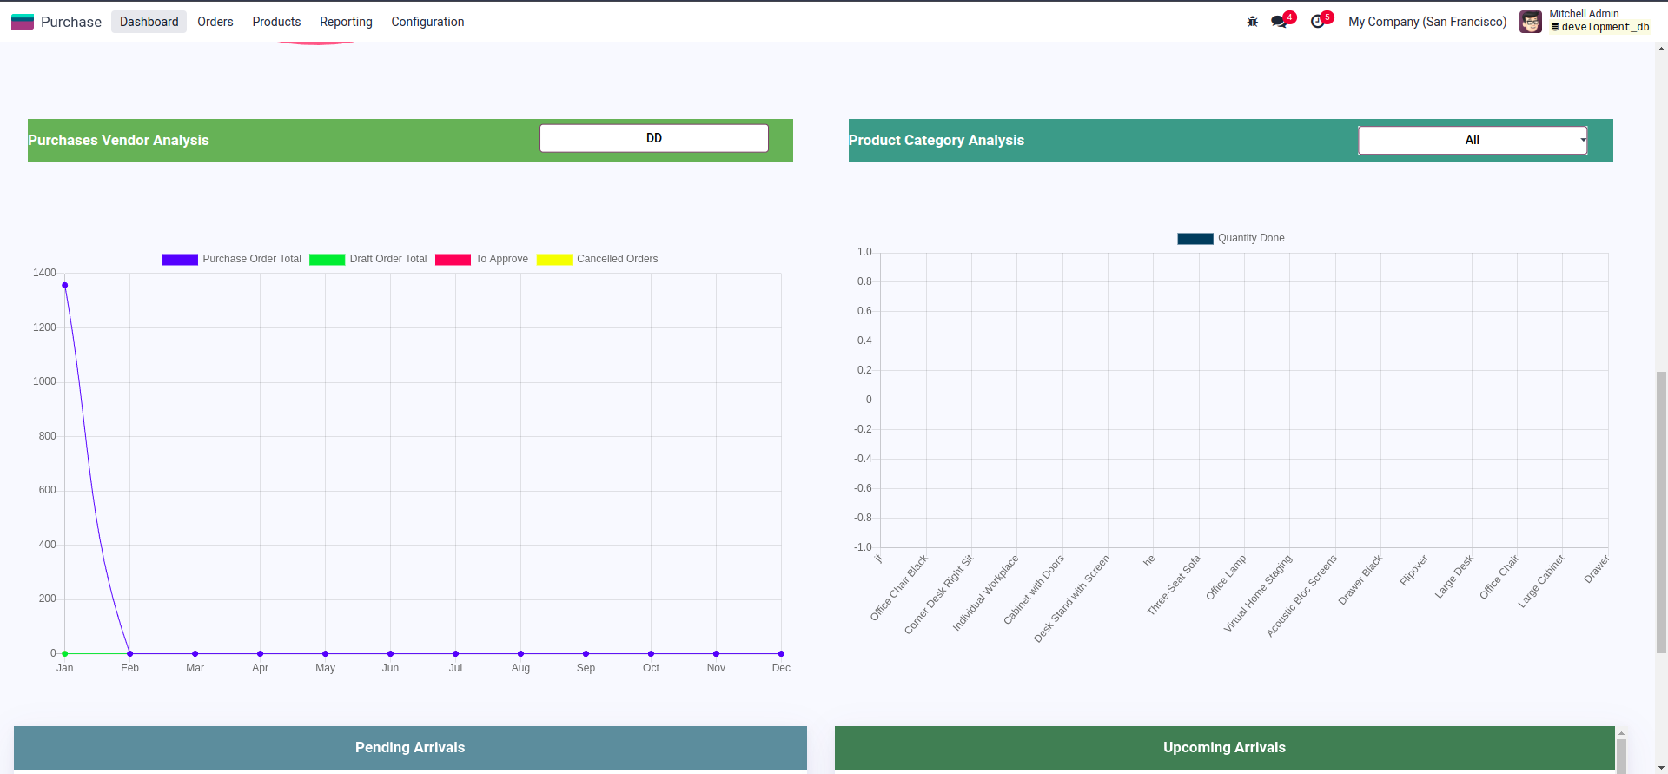Click the Mitchell Admin avatar picture

tap(1530, 22)
